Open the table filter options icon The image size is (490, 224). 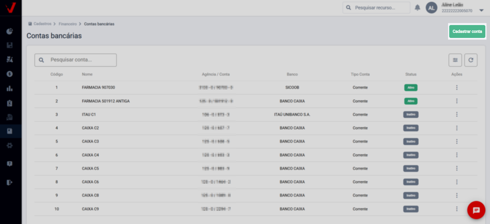tap(455, 60)
